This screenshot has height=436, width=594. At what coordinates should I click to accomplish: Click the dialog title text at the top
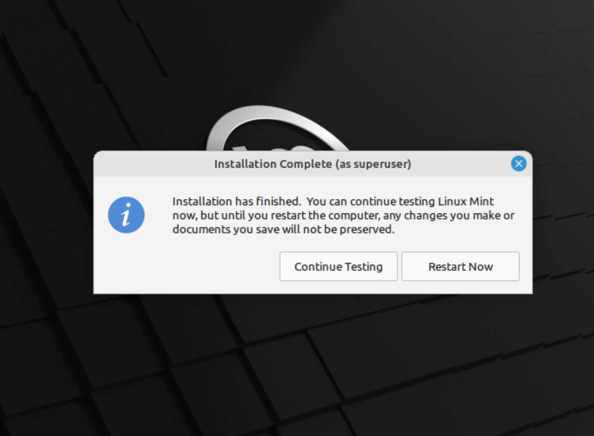(312, 164)
